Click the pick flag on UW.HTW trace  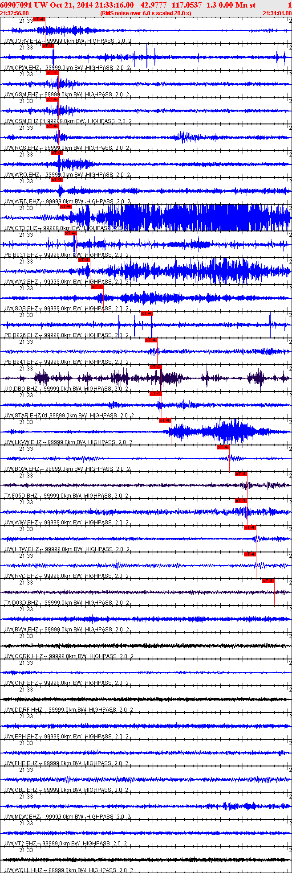250,527
